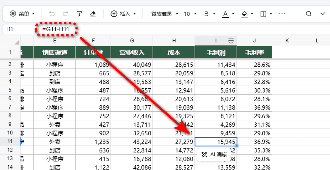
Task: Select cell with value 11,434
Action: 216,65
